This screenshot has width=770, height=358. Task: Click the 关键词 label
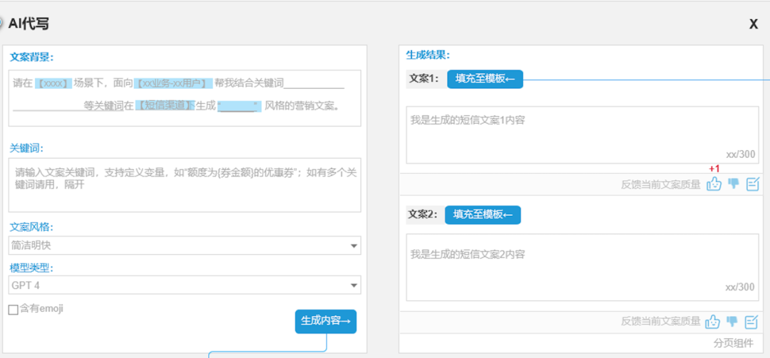27,148
